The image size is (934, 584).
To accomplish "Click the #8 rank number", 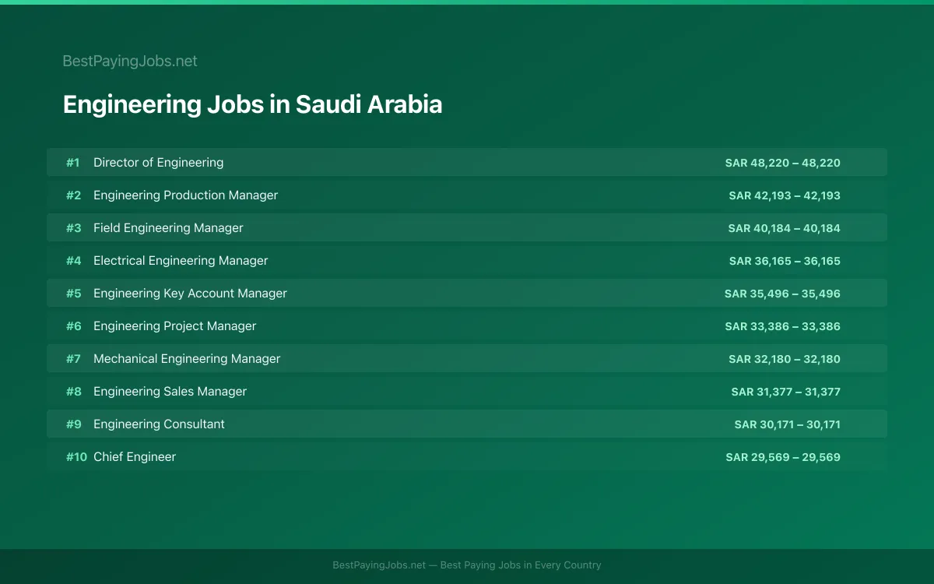I will [x=73, y=392].
